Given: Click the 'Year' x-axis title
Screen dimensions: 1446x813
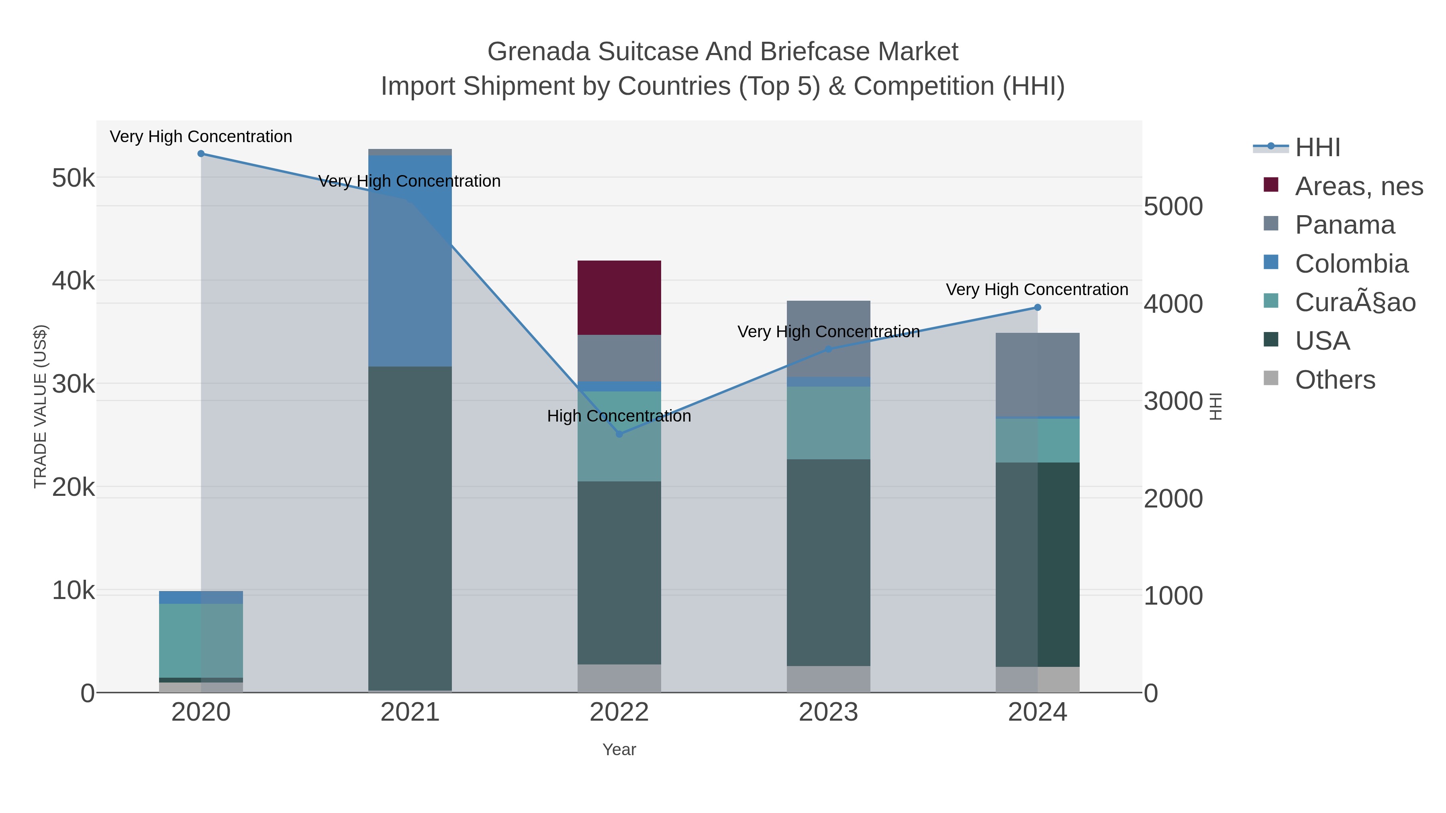Looking at the screenshot, I should (619, 750).
